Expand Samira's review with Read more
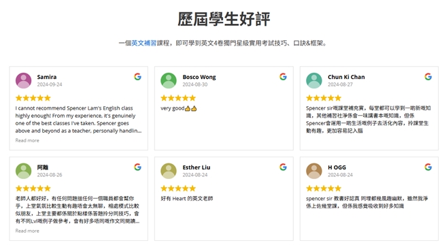 coord(27,140)
